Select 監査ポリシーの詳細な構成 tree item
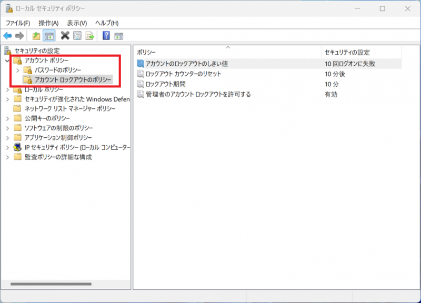This screenshot has width=421, height=303. (x=58, y=157)
